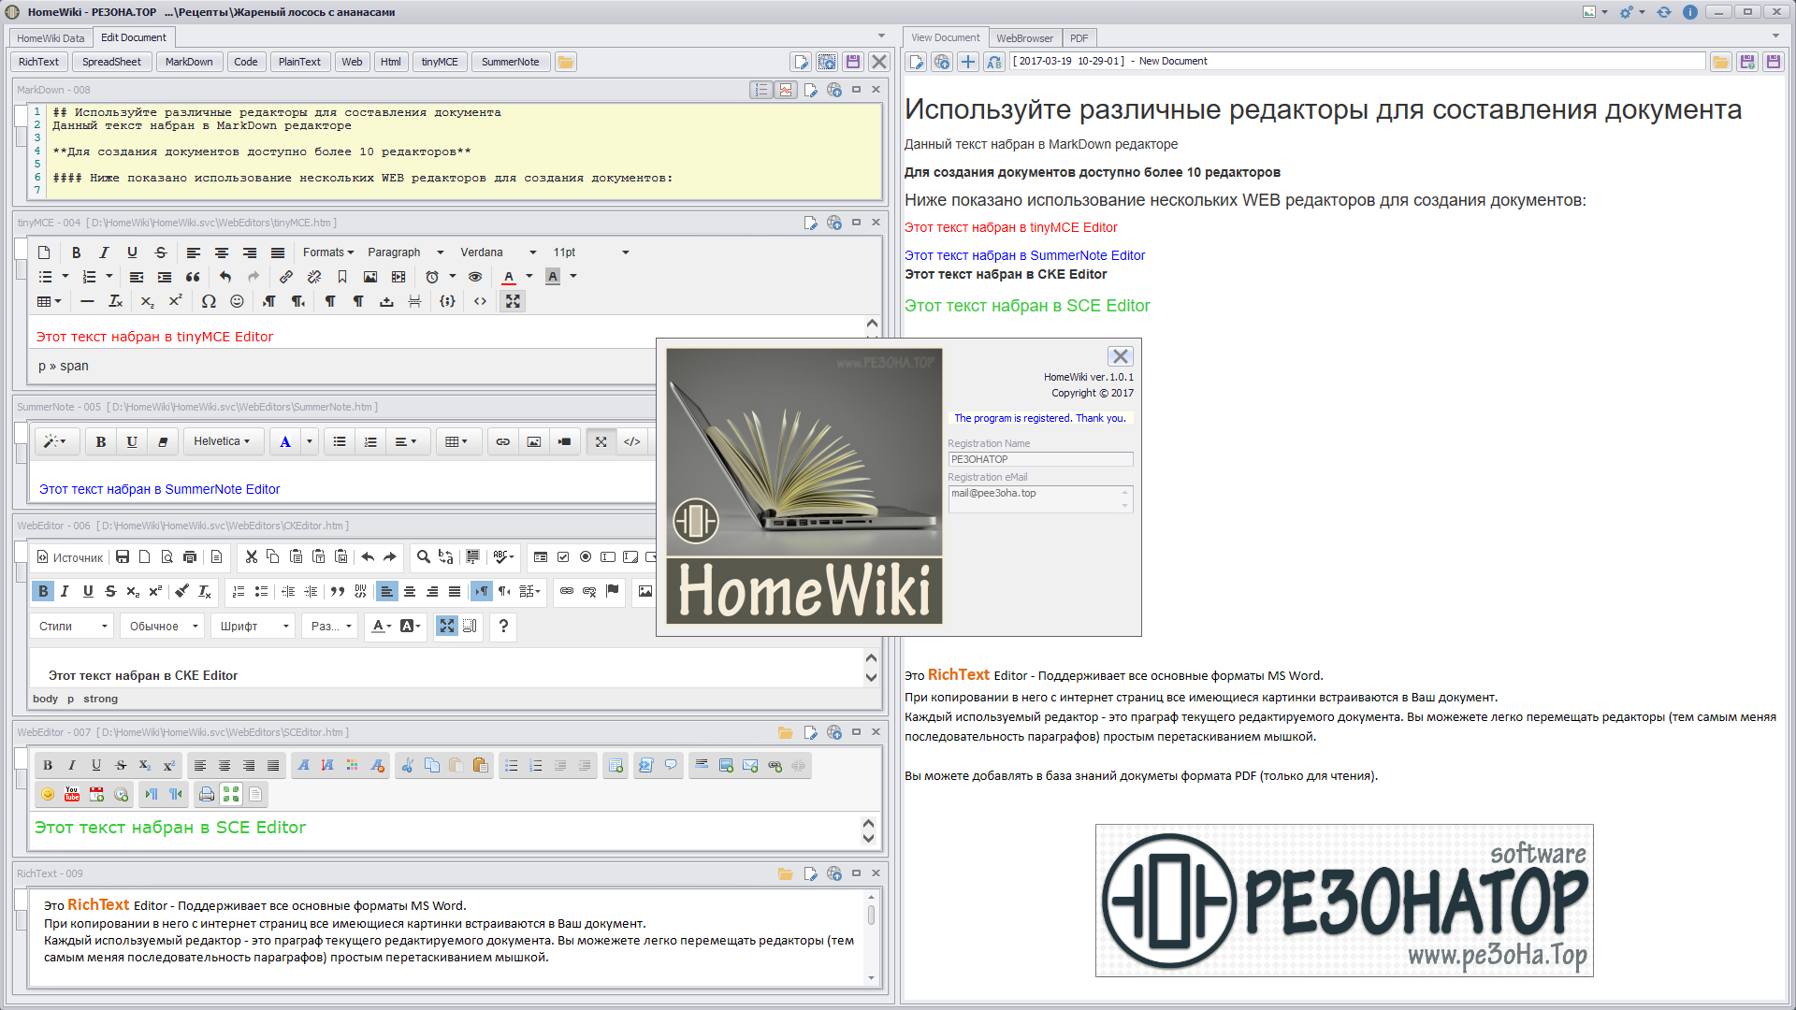Click the emoticon smiley icon in tinyMCE

click(x=237, y=301)
